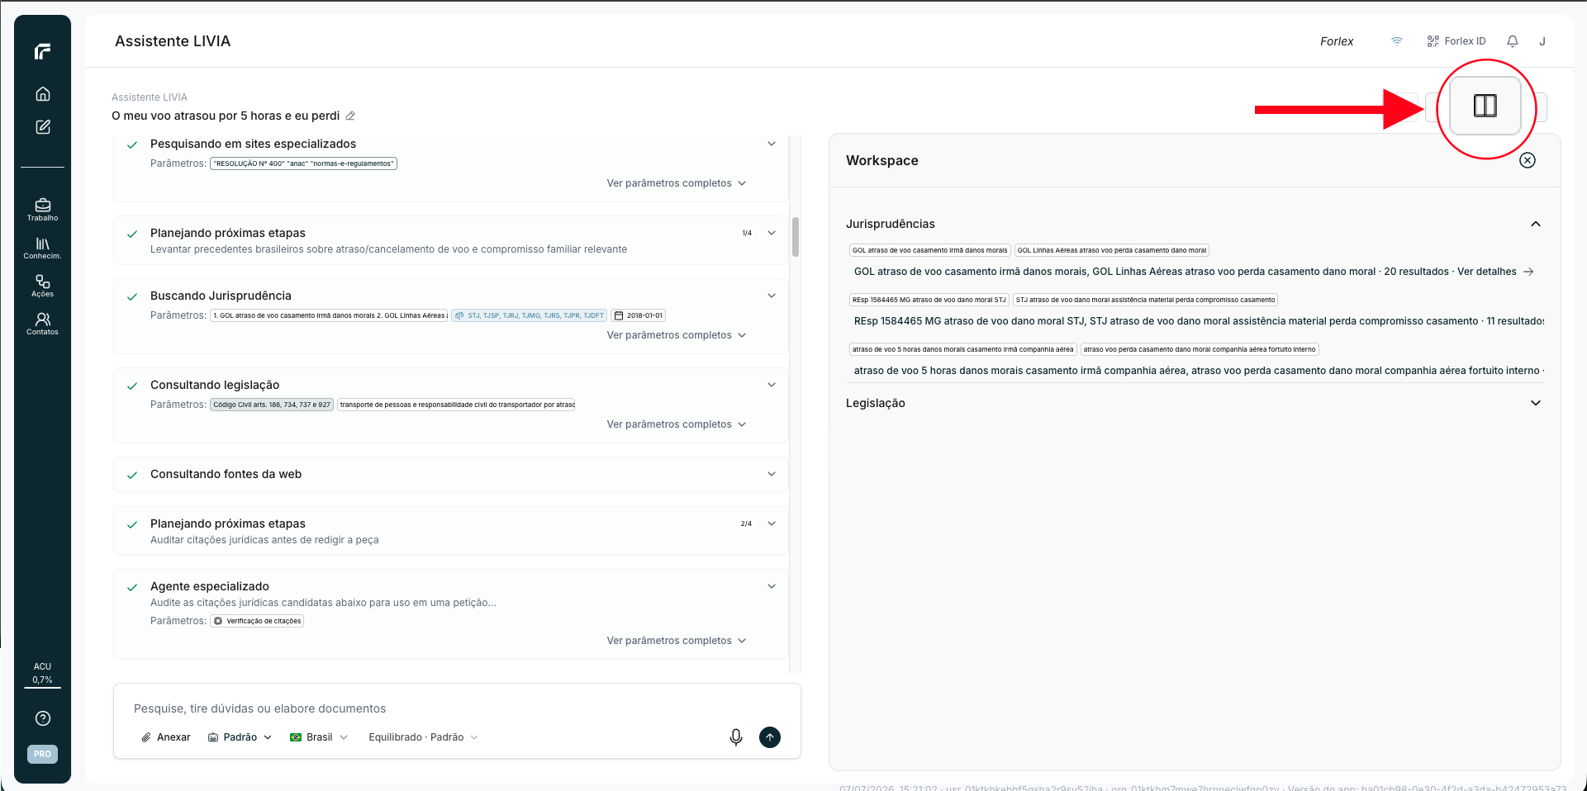Open the J user avatar menu

[1542, 41]
